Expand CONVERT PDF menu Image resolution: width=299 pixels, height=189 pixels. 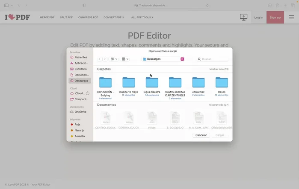[114, 17]
